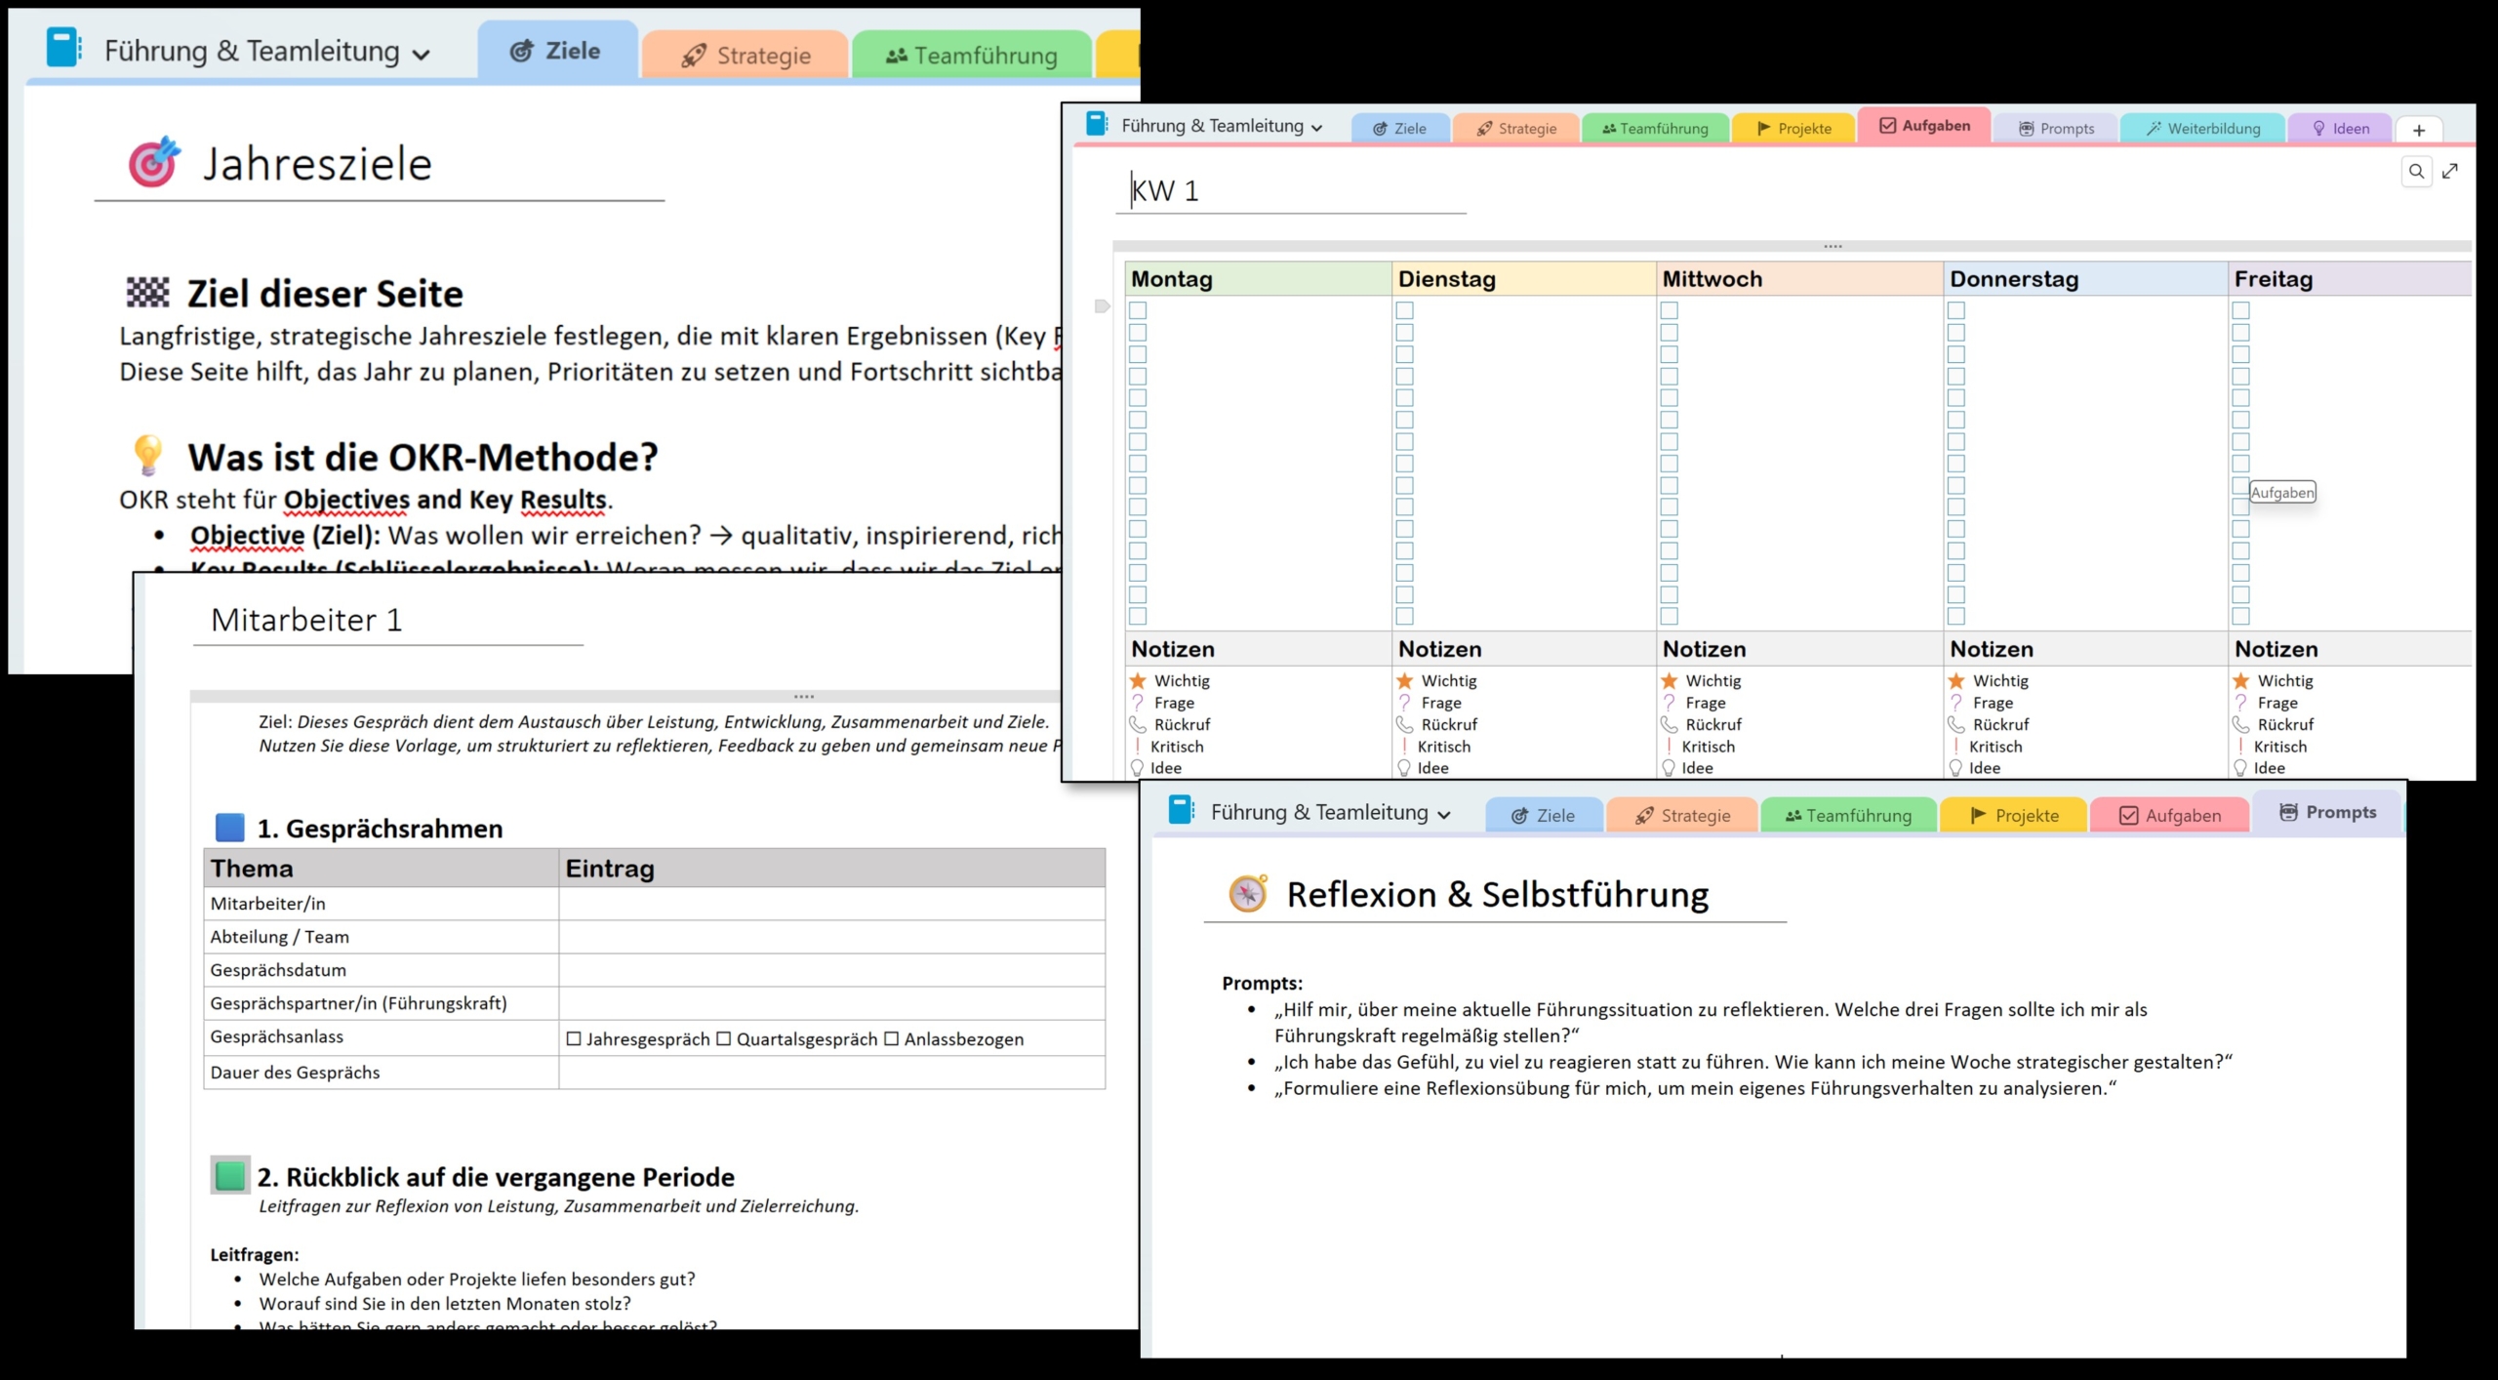Click the Kritisch tag icon under Donnerstag
This screenshot has height=1380, width=2498.
[x=1956, y=746]
